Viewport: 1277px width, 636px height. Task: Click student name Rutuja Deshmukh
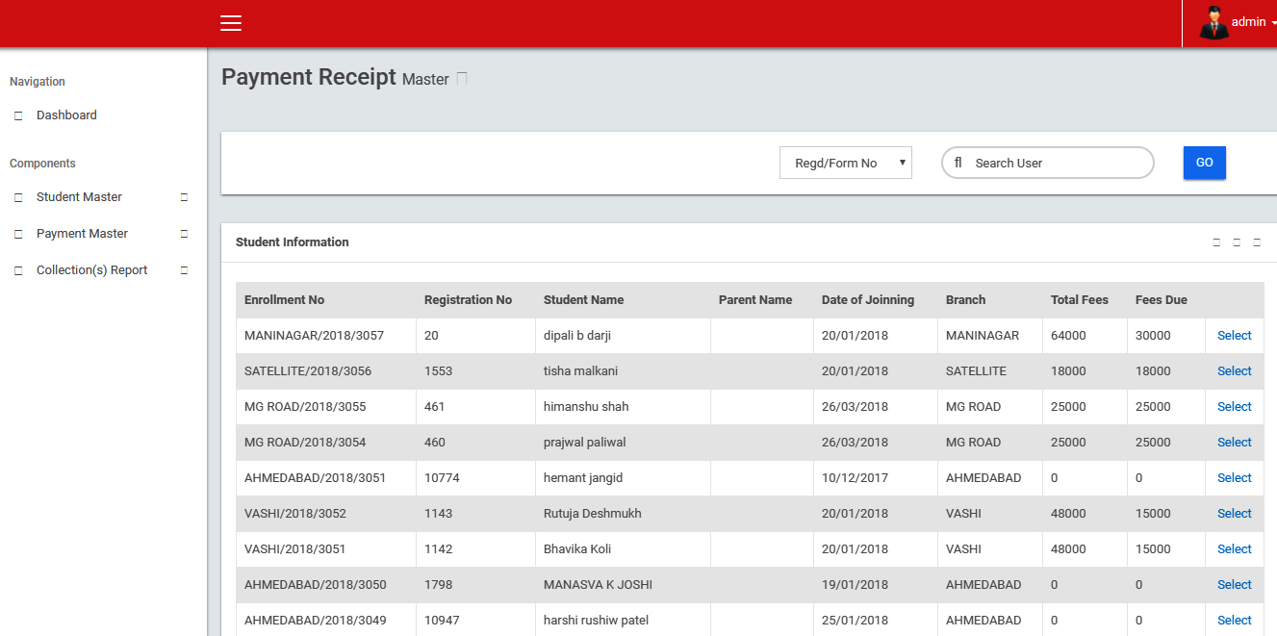tap(593, 514)
